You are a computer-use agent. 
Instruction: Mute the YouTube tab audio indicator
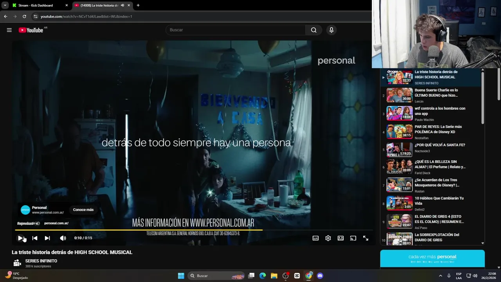click(x=122, y=5)
